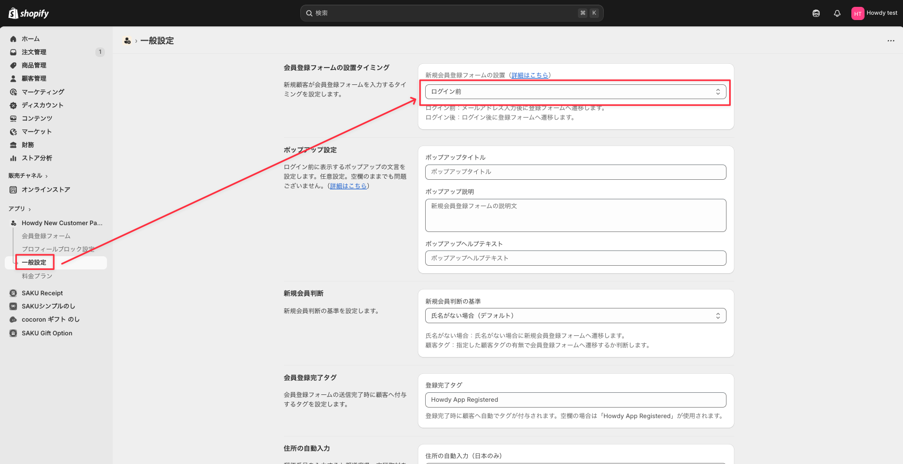
Task: Click the マーケティング sidebar icon
Action: (13, 92)
